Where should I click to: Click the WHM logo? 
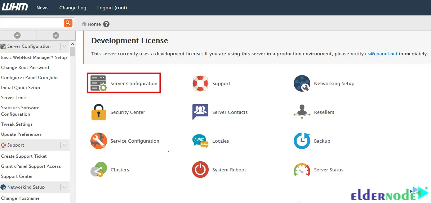coord(14,7)
